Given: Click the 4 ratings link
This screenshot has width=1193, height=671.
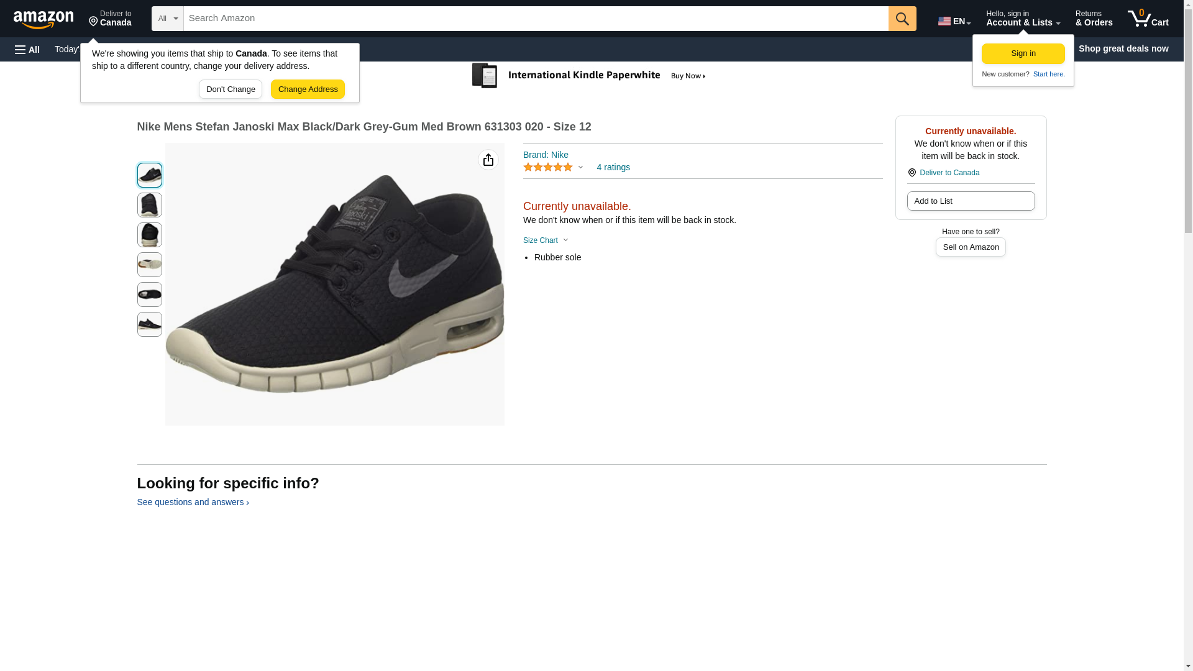Looking at the screenshot, I should click(x=613, y=167).
